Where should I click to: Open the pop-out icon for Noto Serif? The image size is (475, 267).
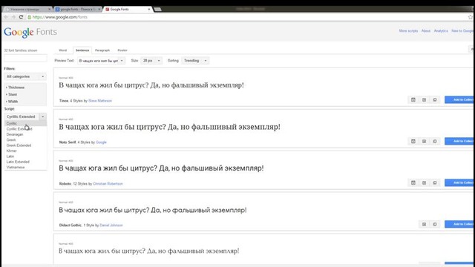point(435,141)
